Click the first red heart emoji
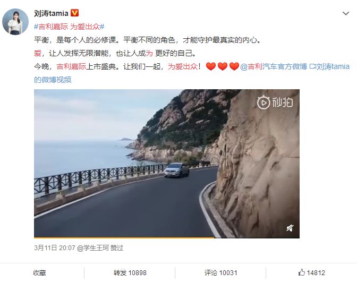This screenshot has width=357, height=282. [210, 66]
